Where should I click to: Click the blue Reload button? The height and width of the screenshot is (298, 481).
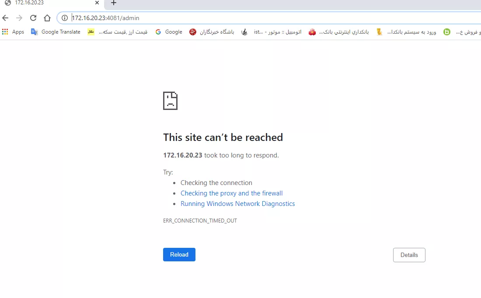[179, 254]
